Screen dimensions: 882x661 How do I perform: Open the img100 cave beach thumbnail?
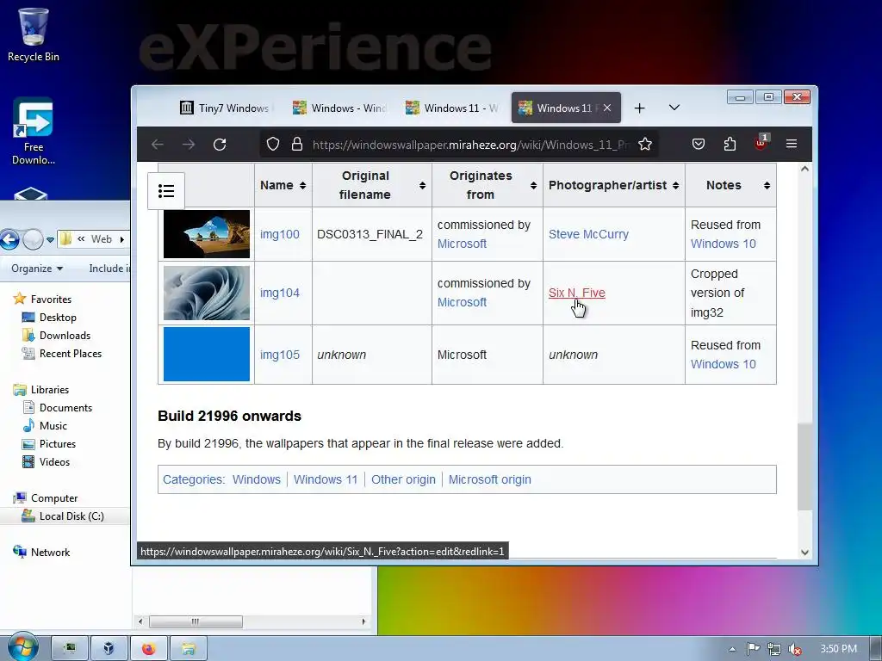coord(207,234)
